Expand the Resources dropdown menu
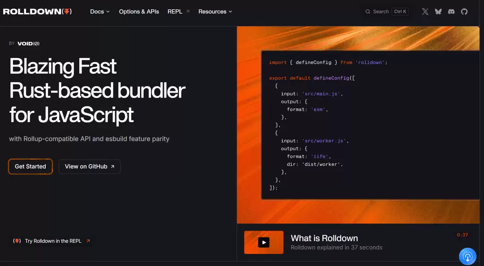Viewport: 484px width, 266px height. 215,12
